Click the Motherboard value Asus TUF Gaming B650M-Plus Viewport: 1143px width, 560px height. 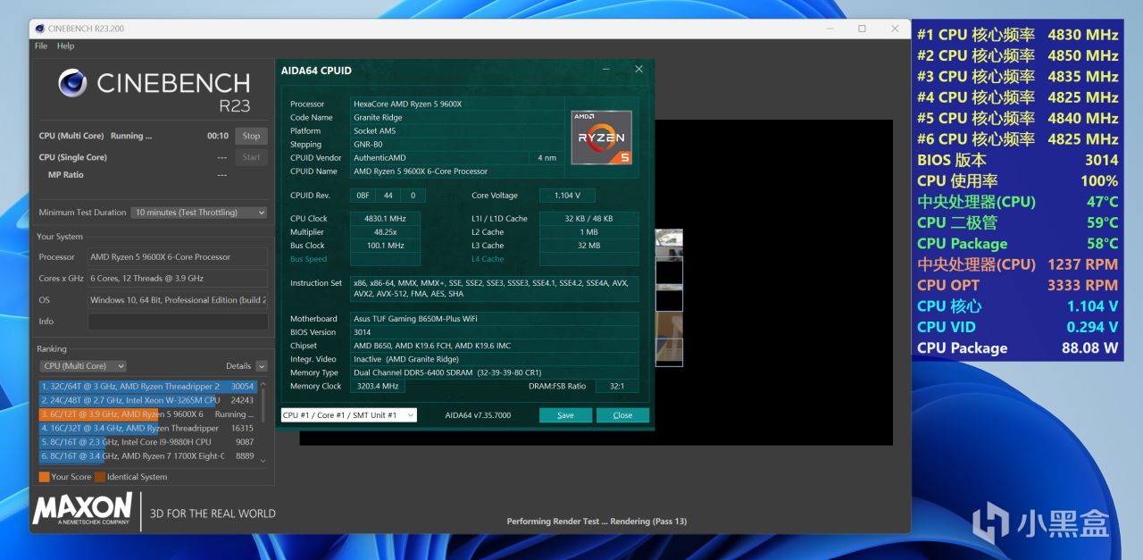(494, 319)
